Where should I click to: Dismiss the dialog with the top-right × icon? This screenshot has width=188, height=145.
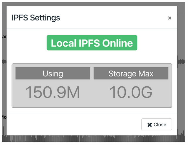point(169,18)
